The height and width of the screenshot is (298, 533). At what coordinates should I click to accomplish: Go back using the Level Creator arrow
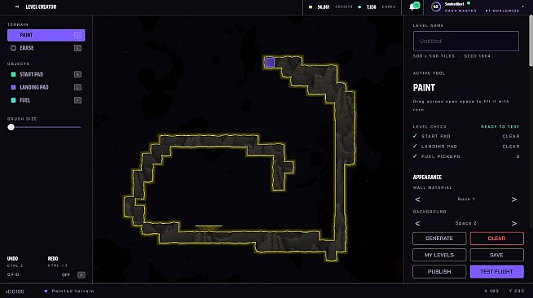[x=16, y=7]
